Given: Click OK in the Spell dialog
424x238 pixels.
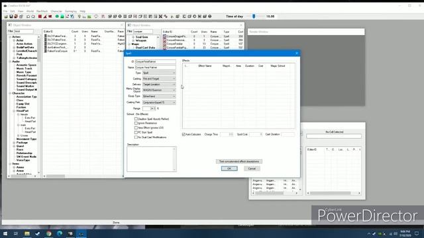Looking at the screenshot, I should [229, 169].
